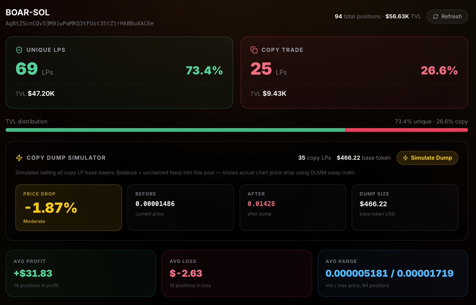
Task: Click the red copy part of TVL bar
Action: coord(407,130)
